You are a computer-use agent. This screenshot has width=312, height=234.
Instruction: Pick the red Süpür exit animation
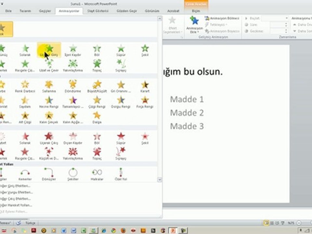(x=121, y=138)
